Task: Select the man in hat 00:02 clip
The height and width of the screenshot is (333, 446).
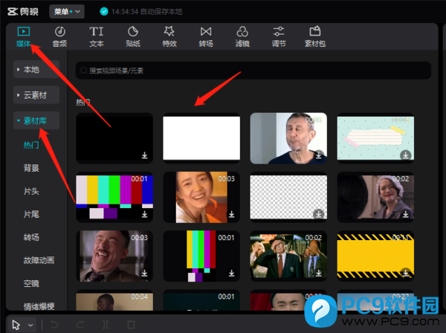Action: click(288, 256)
